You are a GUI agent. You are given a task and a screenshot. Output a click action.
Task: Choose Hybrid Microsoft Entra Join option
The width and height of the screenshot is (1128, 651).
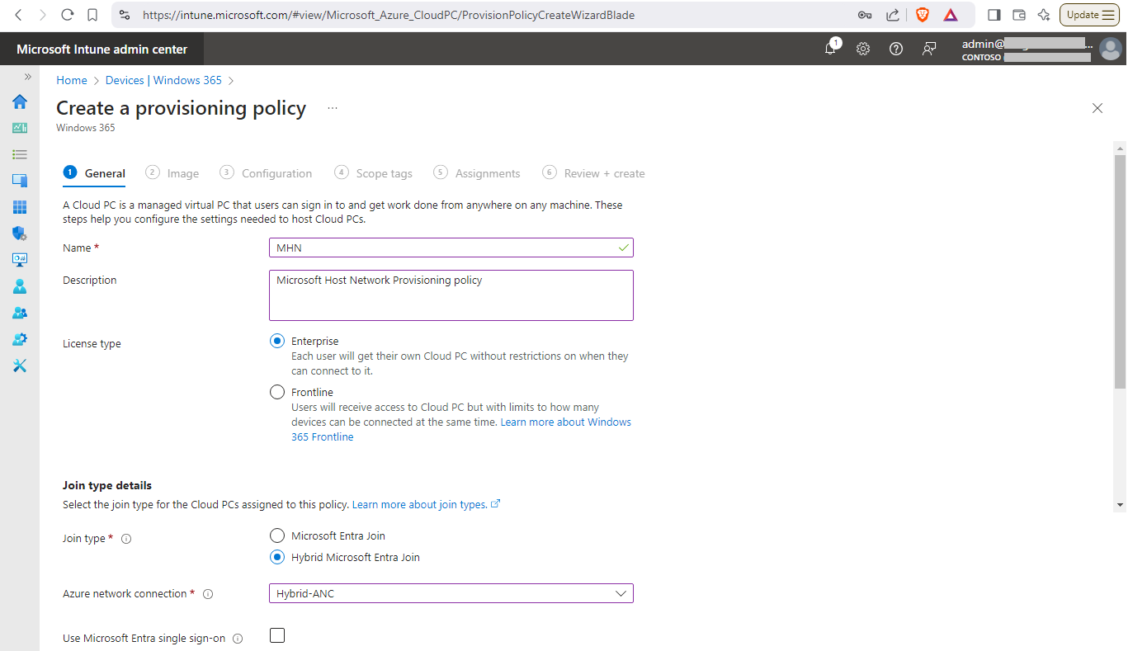(x=277, y=558)
